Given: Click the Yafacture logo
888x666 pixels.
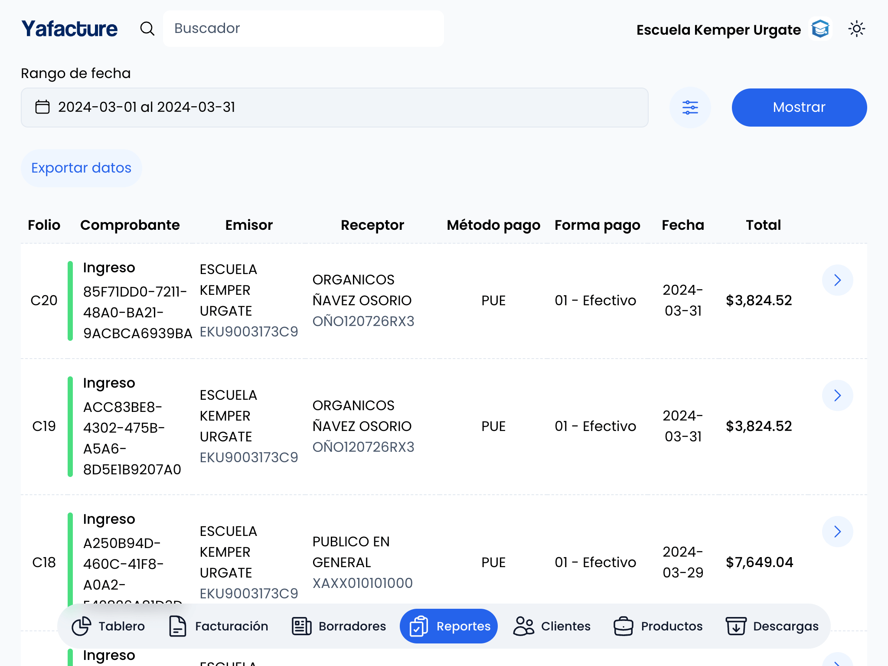Looking at the screenshot, I should pos(69,29).
